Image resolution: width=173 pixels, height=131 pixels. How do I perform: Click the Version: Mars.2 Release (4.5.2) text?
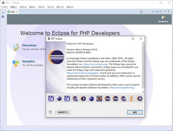82,50
